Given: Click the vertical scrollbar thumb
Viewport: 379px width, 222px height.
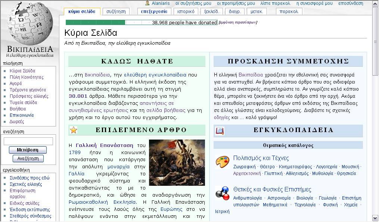Looking at the screenshot, I should 375,41.
